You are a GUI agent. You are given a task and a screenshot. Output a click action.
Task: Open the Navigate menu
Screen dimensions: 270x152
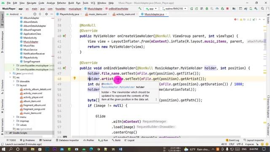point(32,3)
